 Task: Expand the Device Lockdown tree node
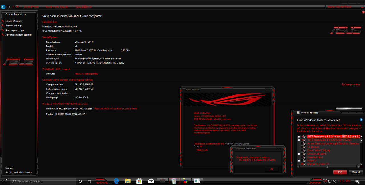[x=299, y=154]
